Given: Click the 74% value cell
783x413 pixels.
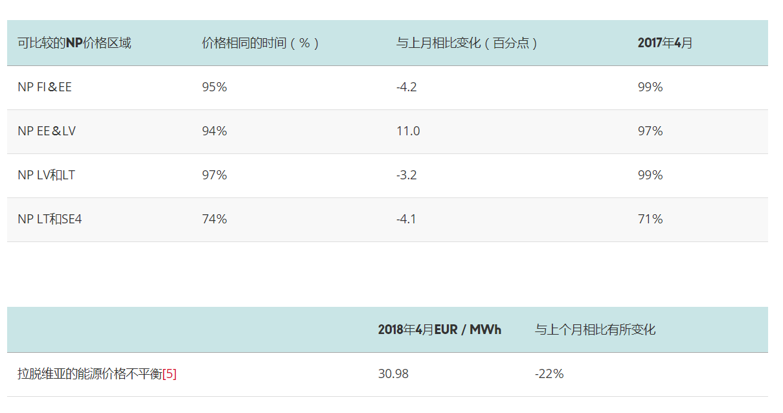Looking at the screenshot, I should 214,219.
